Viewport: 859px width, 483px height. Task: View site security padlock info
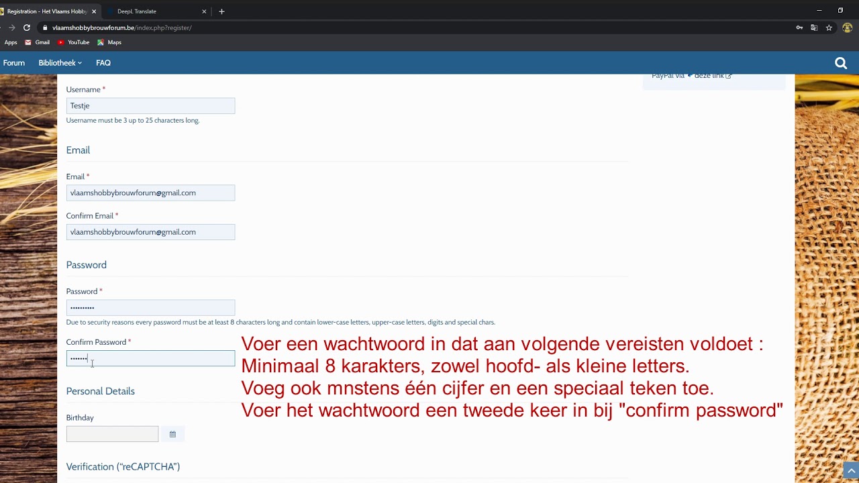45,28
